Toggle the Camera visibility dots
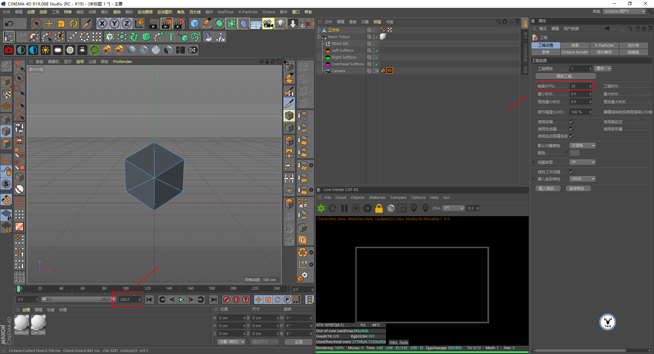 click(374, 71)
